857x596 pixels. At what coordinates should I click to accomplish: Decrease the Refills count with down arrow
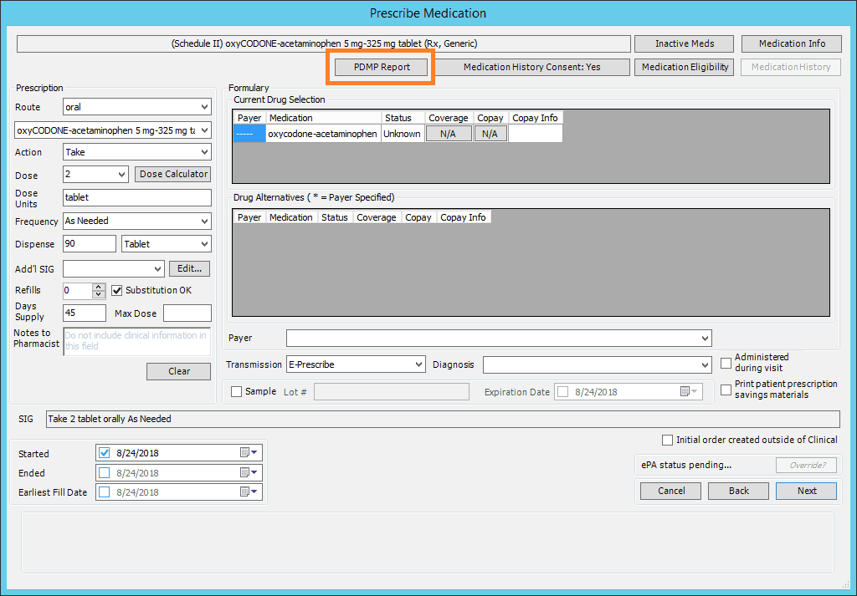point(99,294)
